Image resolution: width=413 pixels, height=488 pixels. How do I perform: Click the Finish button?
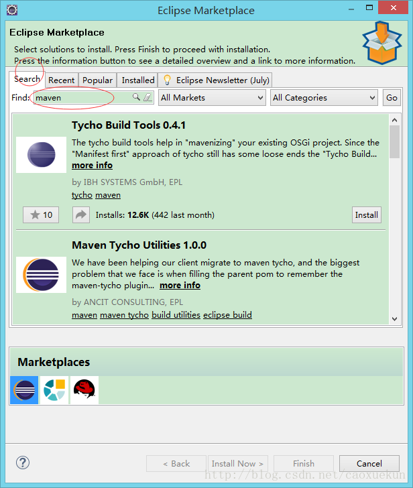(304, 464)
